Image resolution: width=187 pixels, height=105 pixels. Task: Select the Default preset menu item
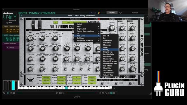87,24
